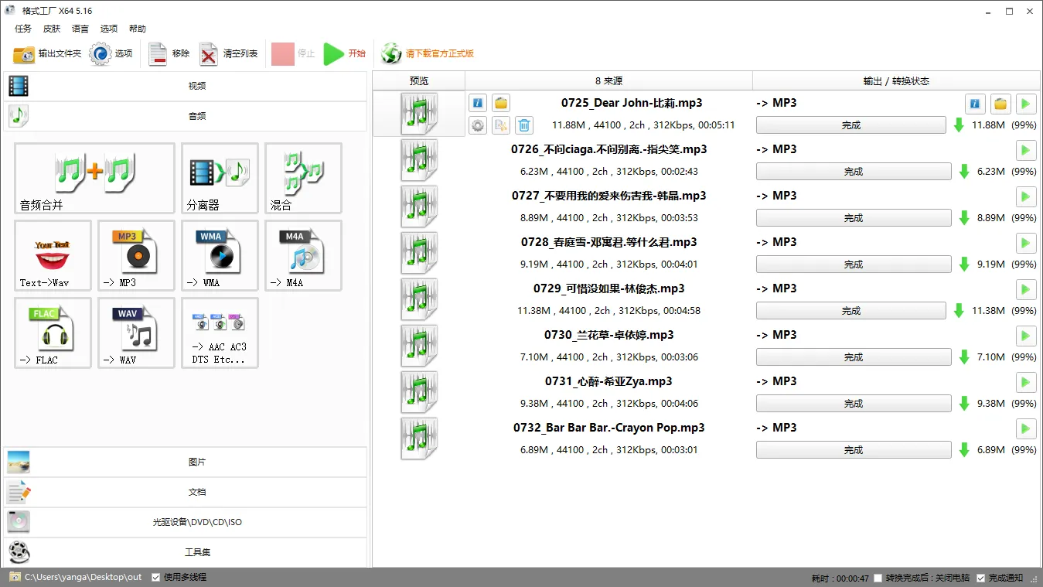The image size is (1043, 587).
Task: Open the Task (任务) menu
Action: coord(23,29)
